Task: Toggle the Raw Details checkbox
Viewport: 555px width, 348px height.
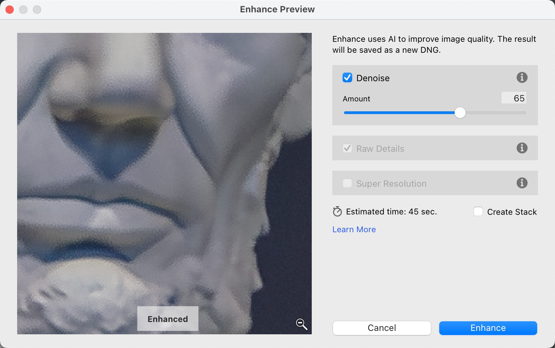Action: click(347, 148)
